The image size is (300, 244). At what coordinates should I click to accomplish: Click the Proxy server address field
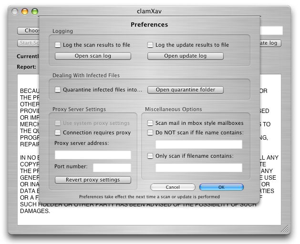tap(93, 155)
